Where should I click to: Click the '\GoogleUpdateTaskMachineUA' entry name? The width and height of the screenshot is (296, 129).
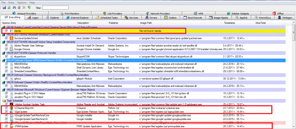pos(30,119)
